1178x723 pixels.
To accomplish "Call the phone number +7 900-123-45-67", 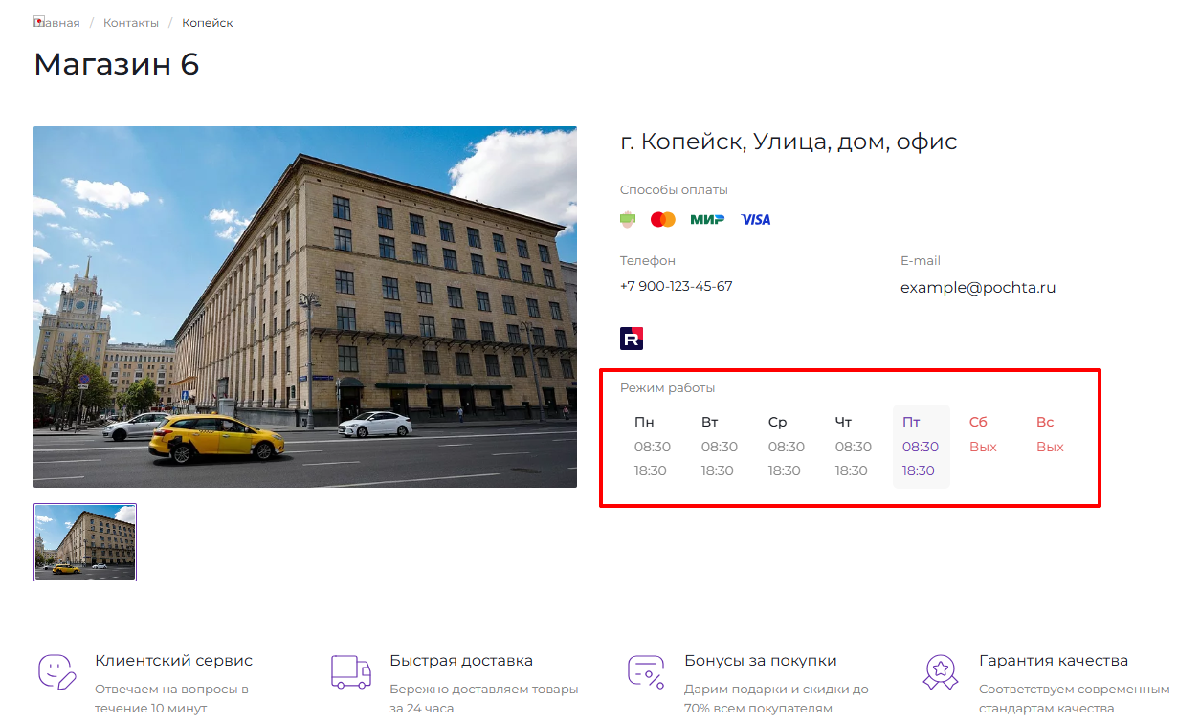I will [677, 286].
